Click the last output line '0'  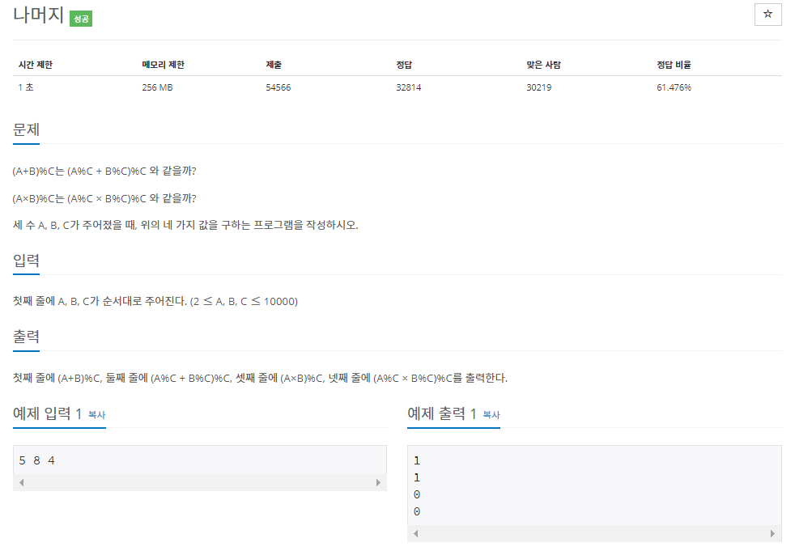[417, 511]
